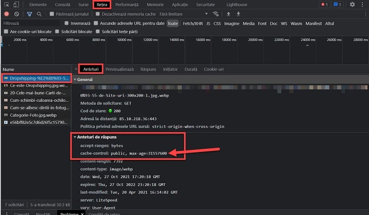Screen dimensions: 369x215
Task: Stop recording network log
Action: tap(6, 14)
